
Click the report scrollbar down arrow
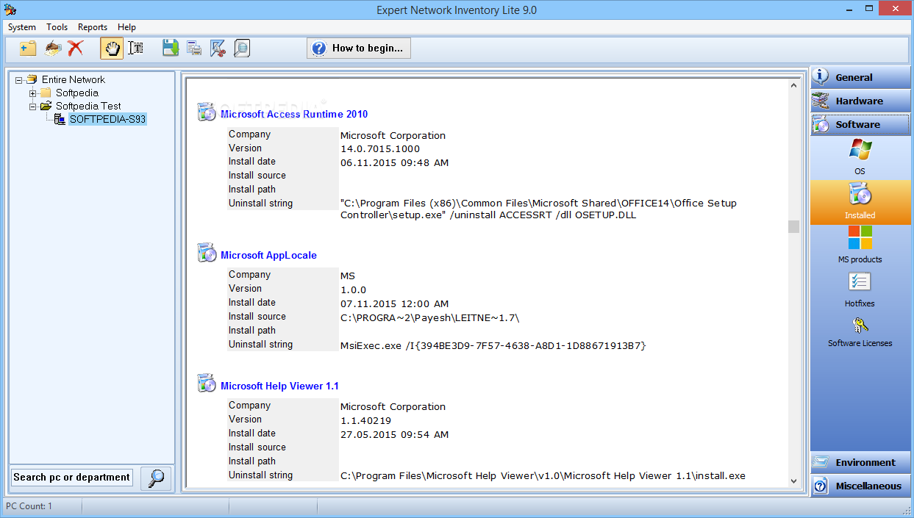pyautogui.click(x=793, y=481)
